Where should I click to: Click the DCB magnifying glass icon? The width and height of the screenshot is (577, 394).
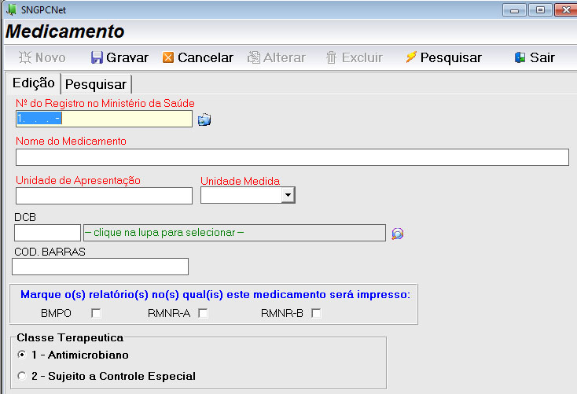click(397, 234)
